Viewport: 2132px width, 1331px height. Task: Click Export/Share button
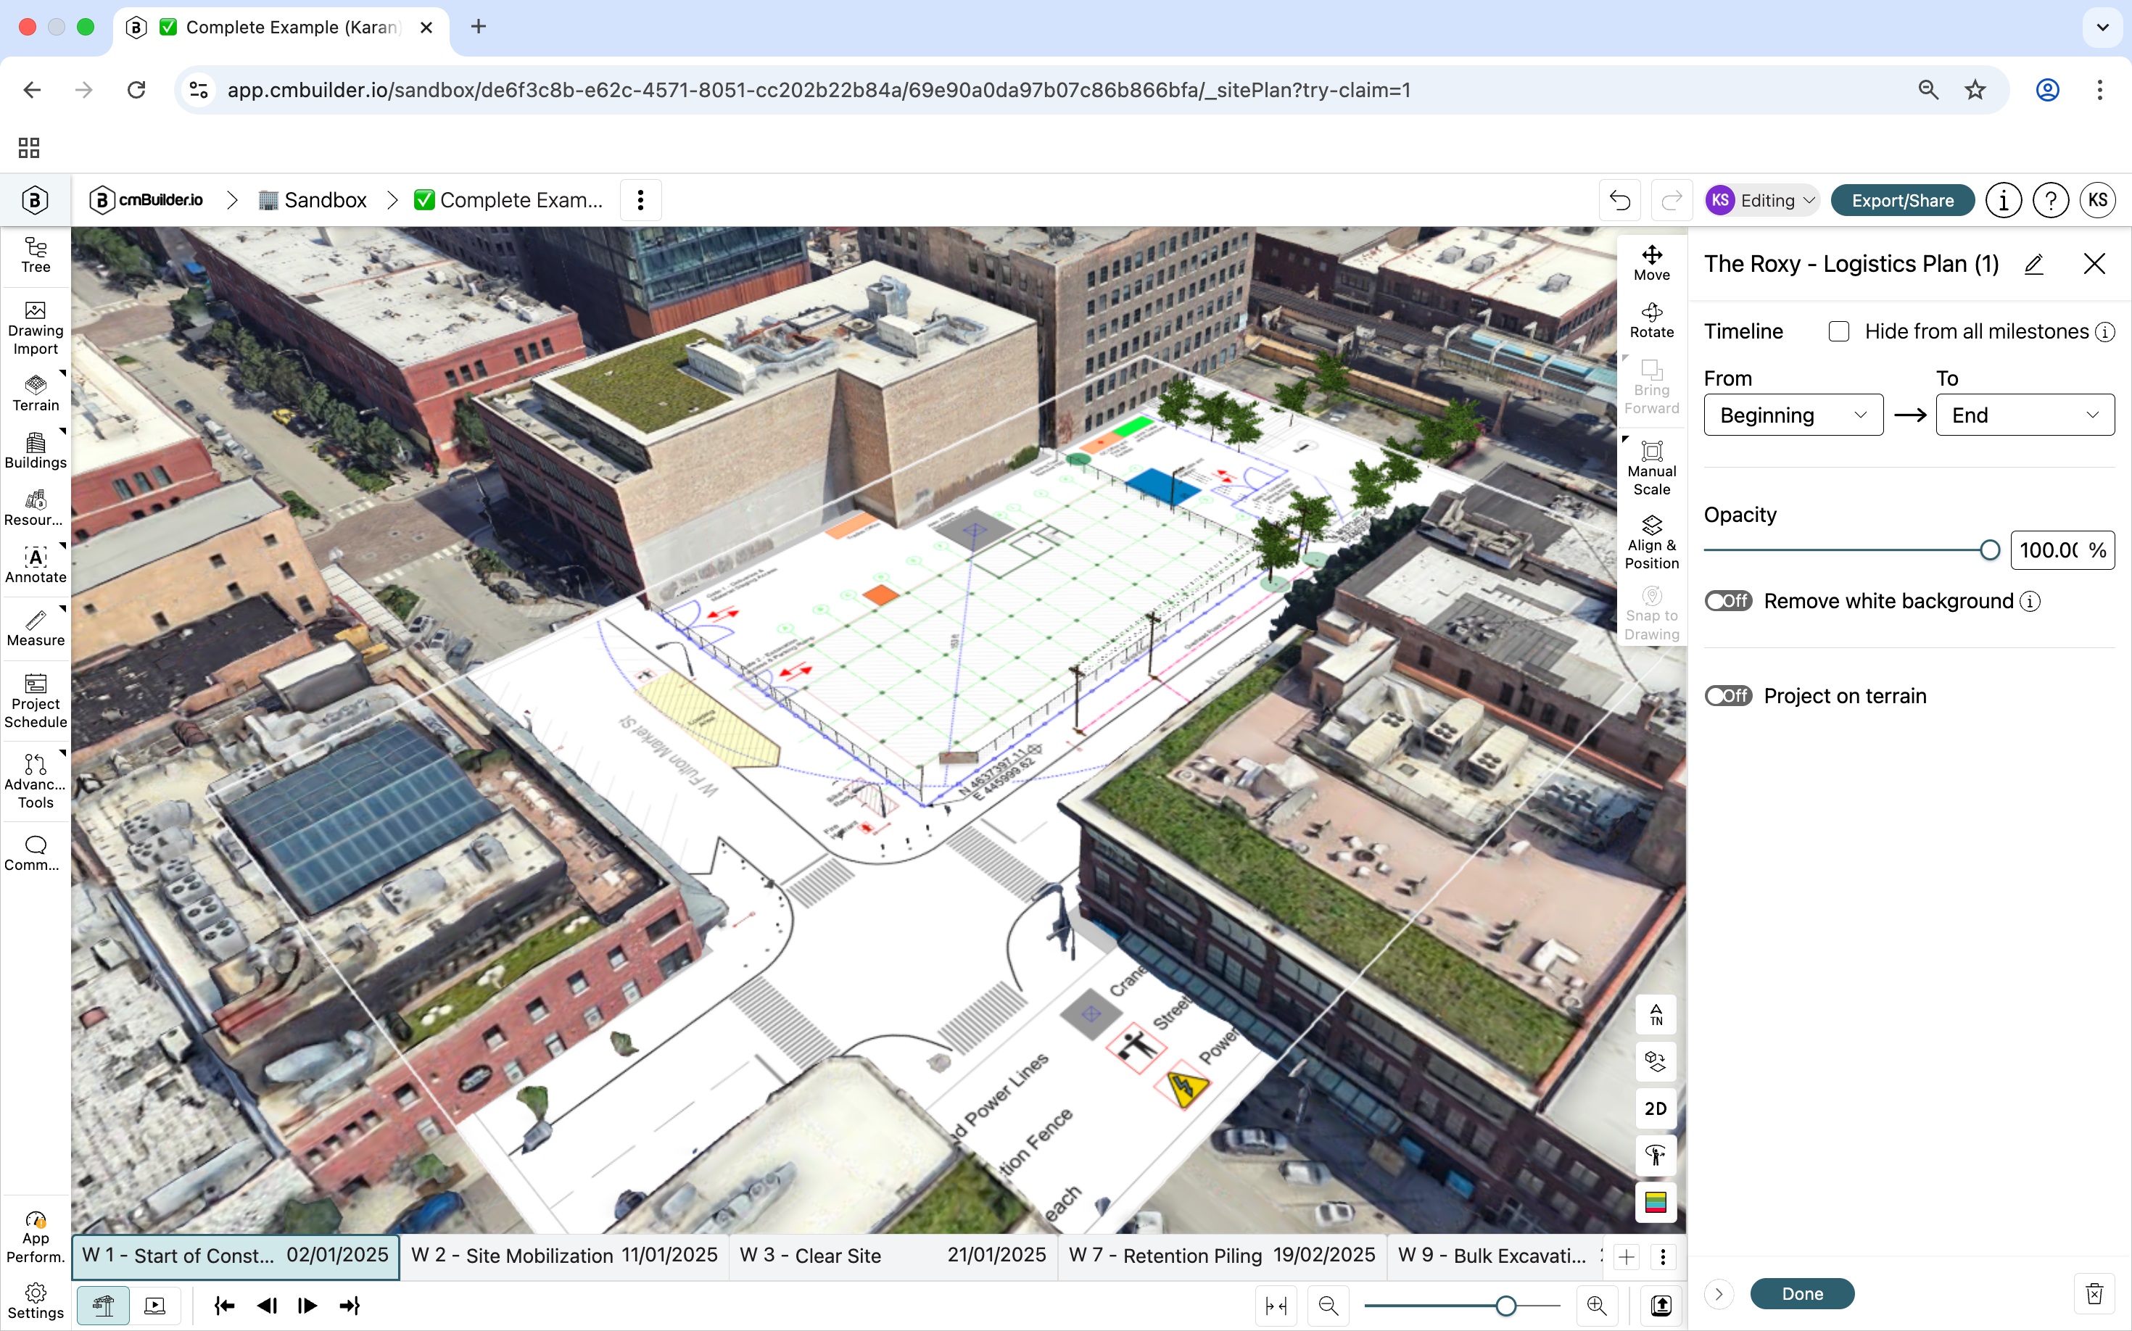pyautogui.click(x=1901, y=201)
